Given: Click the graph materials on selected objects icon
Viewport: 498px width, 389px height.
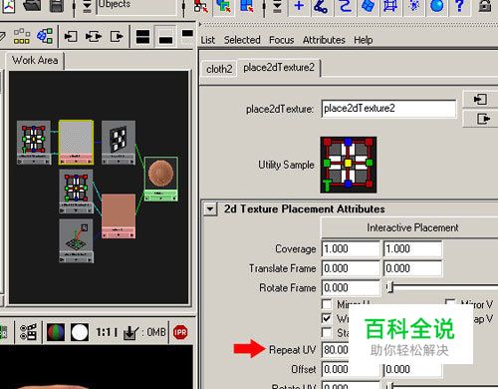Looking at the screenshot, I should tap(45, 36).
